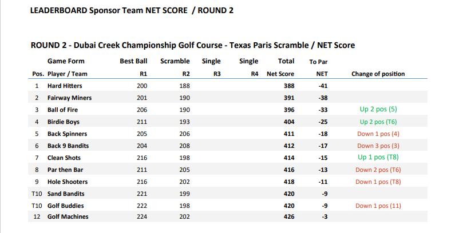Screen dimensions: 455x233
Task: Select the Player / Team column header
Action: pyautogui.click(x=66, y=74)
